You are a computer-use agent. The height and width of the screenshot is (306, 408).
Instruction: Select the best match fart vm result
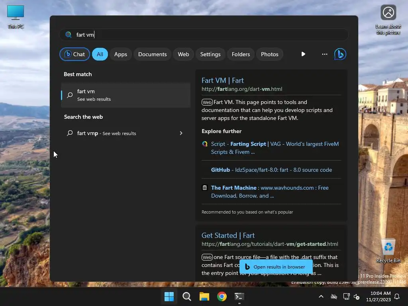coord(126,95)
